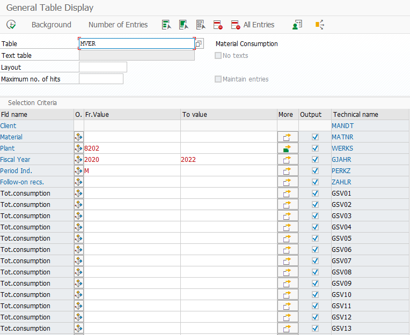The width and height of the screenshot is (410, 335).
Task: Disable Output checkbox for GSV05
Action: click(x=315, y=239)
